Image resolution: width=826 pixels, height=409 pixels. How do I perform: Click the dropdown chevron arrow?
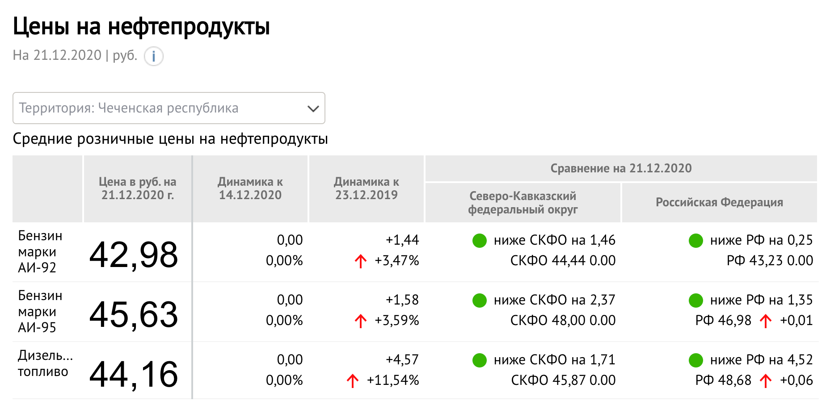point(313,109)
